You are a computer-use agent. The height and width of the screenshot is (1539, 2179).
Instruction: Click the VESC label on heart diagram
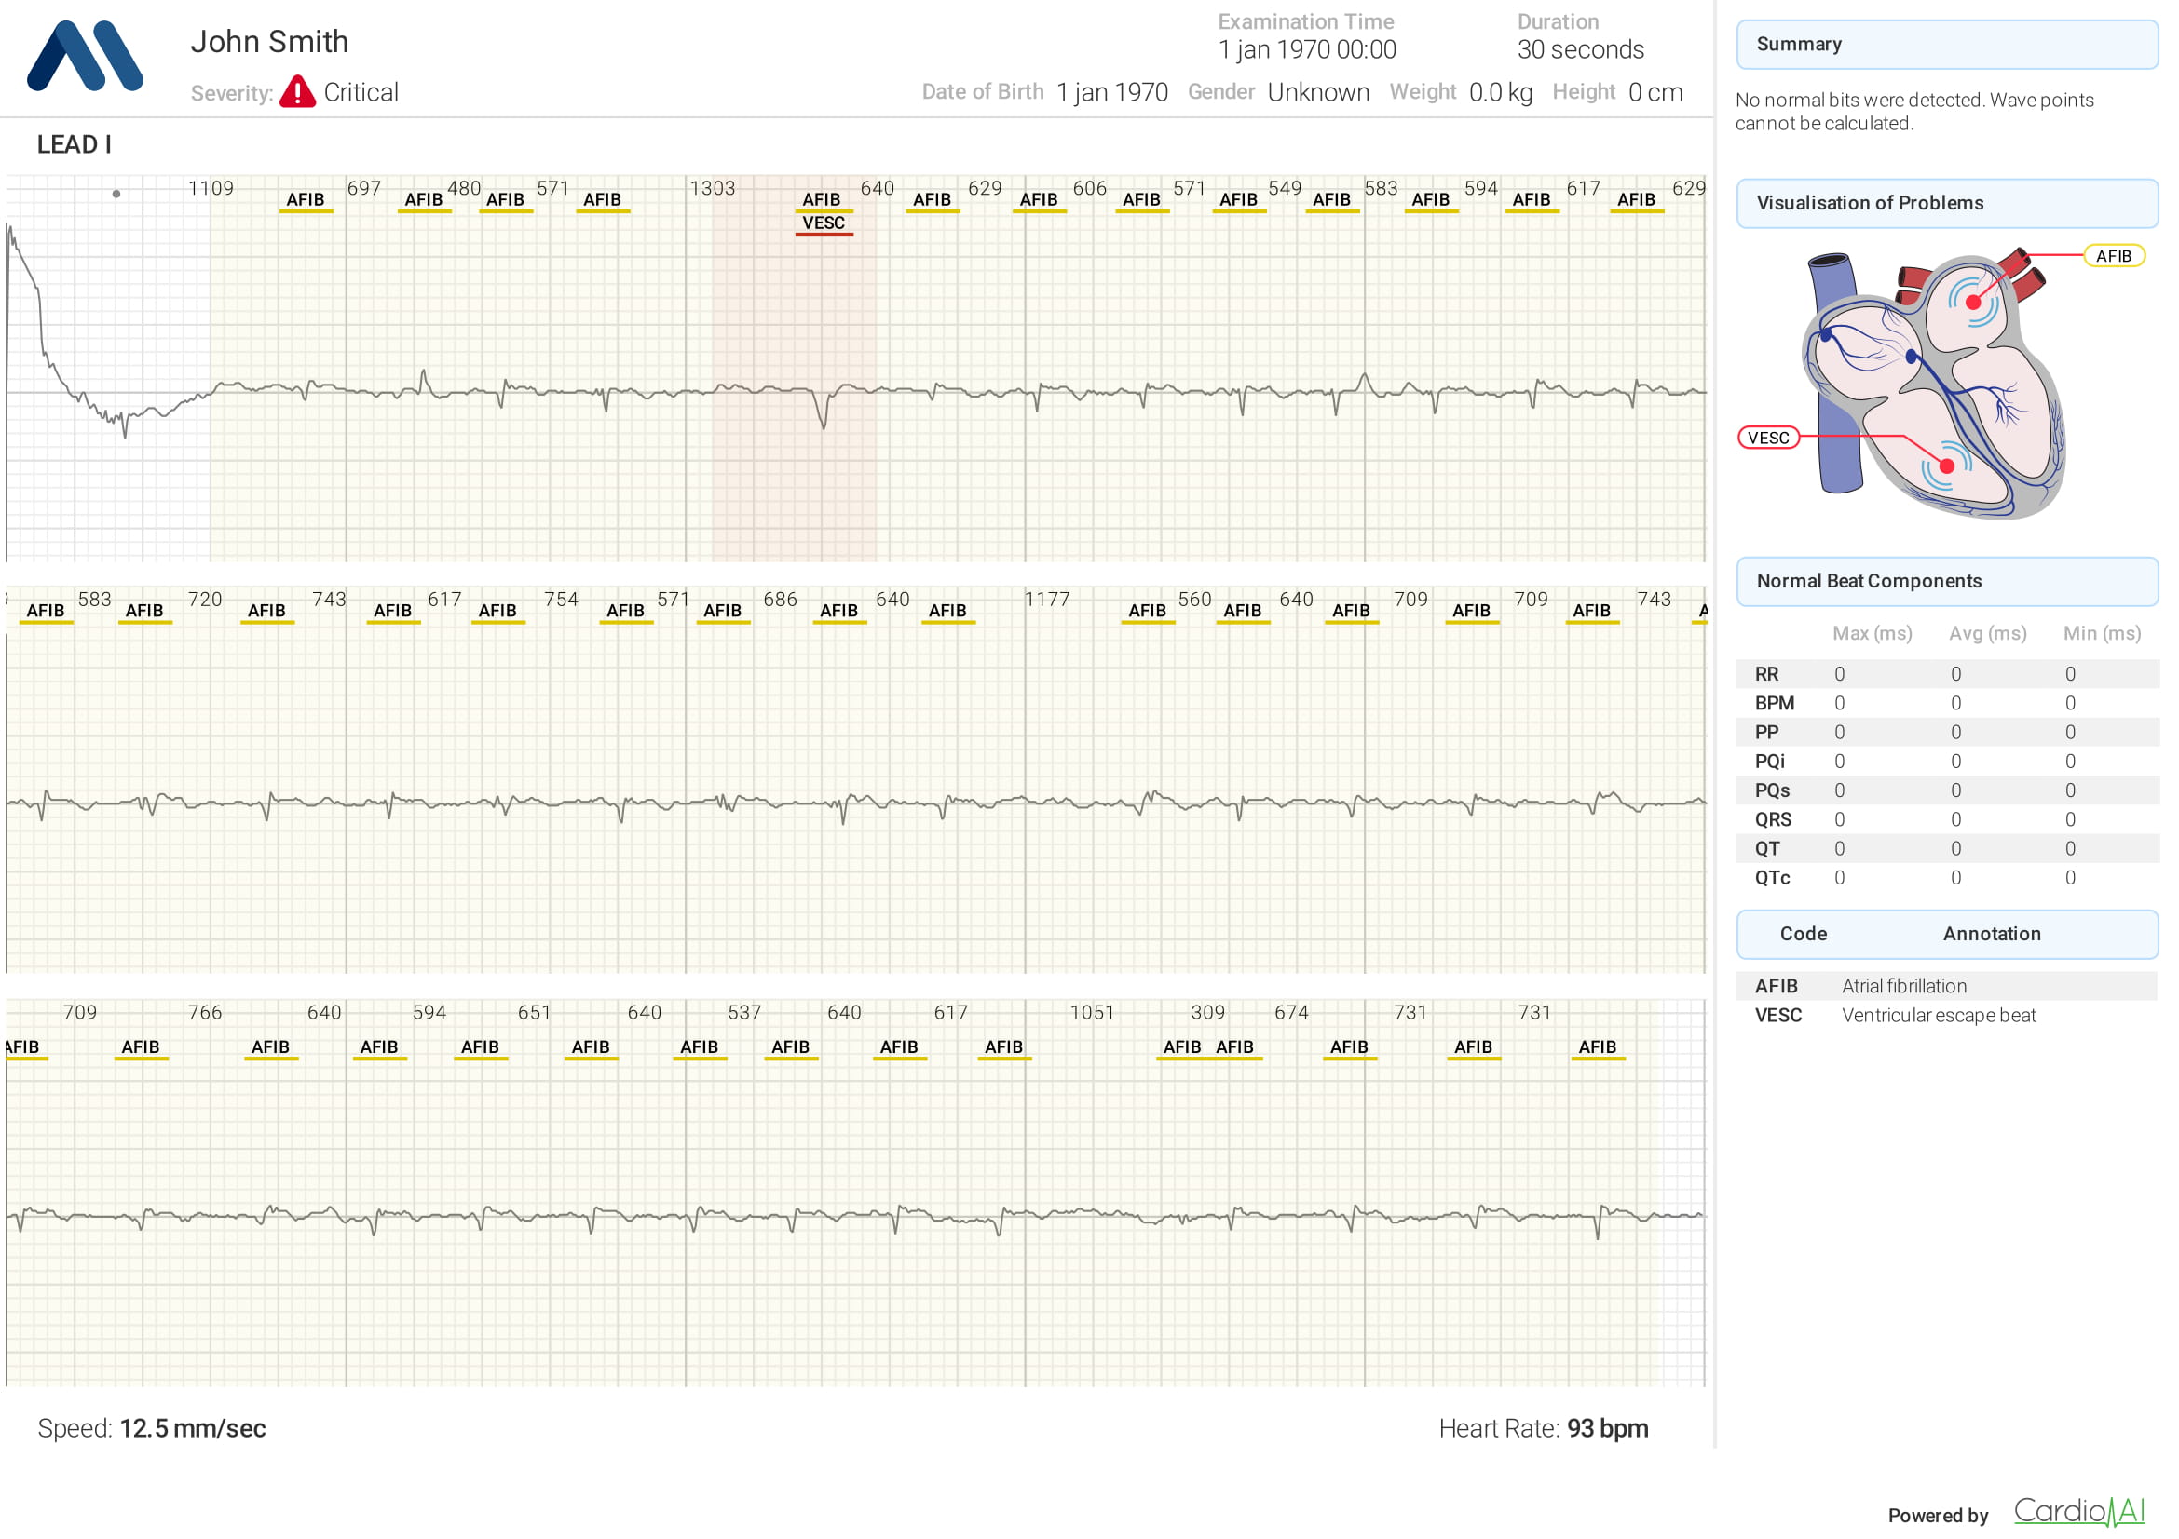click(1767, 438)
